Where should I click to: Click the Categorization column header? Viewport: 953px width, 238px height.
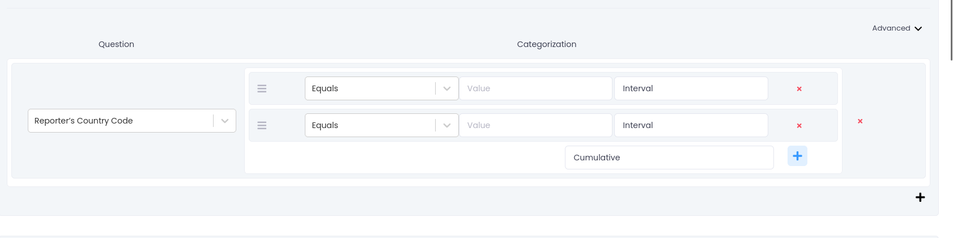tap(546, 44)
